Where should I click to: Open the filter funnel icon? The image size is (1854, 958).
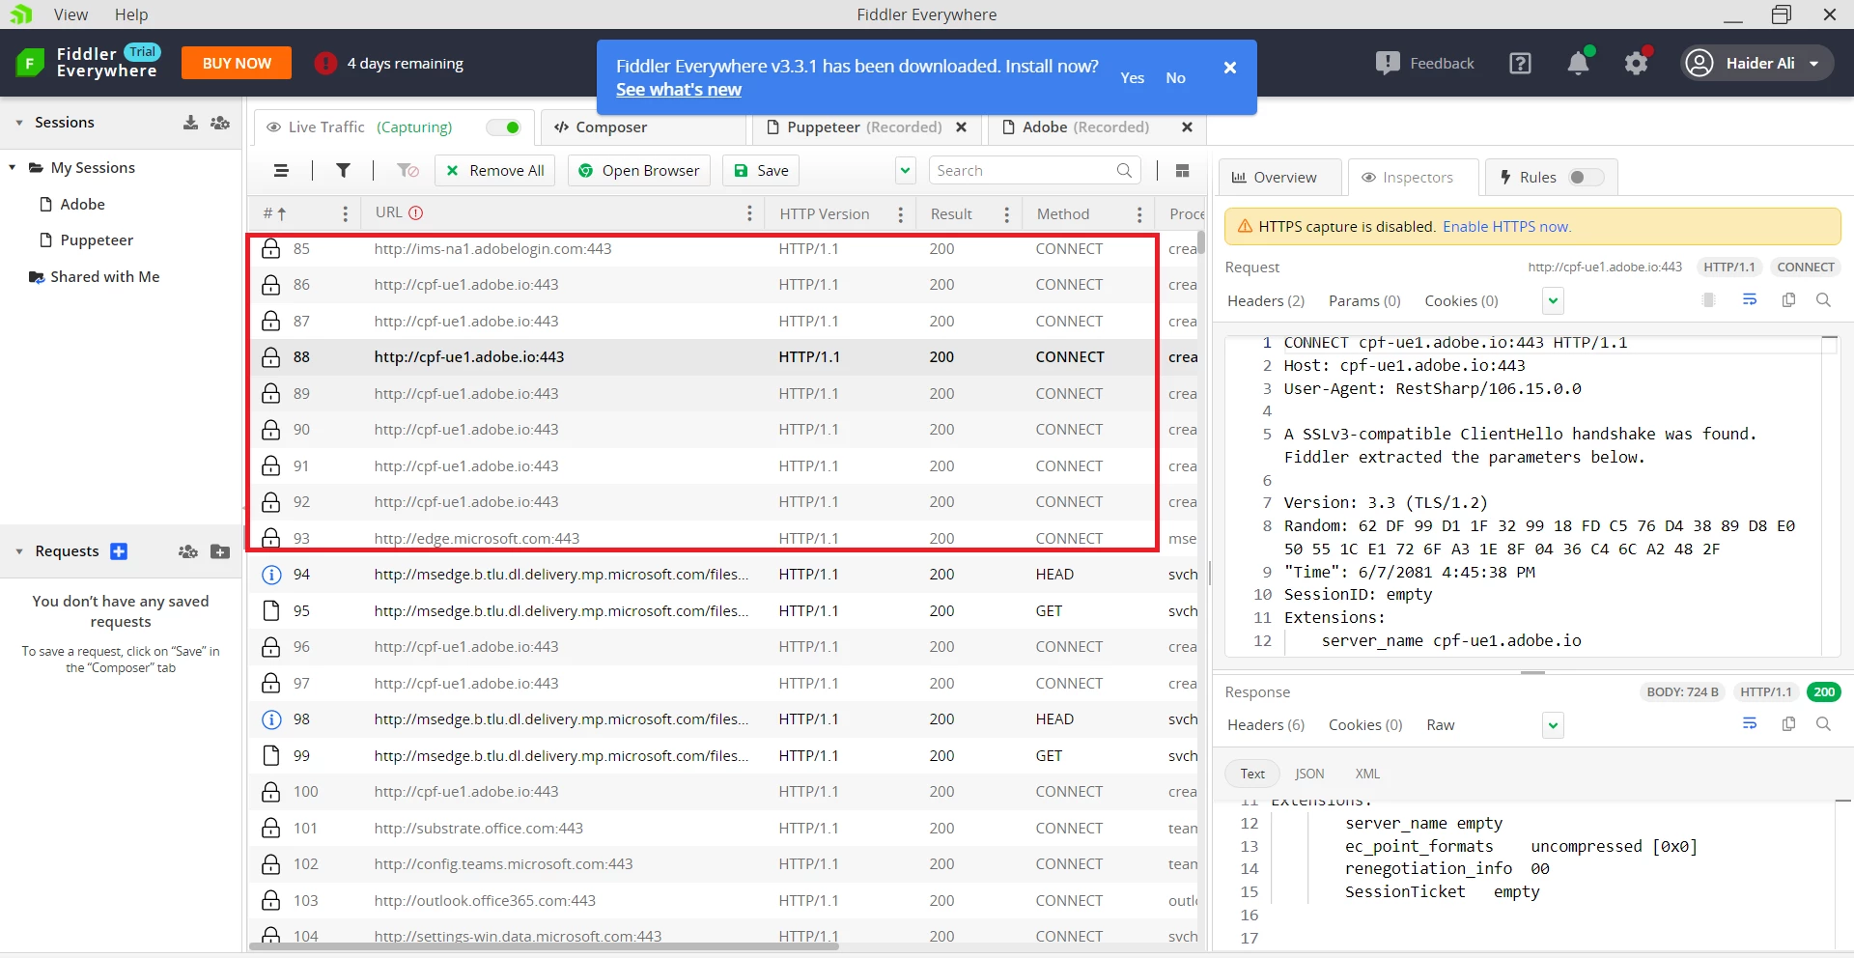[x=343, y=171]
